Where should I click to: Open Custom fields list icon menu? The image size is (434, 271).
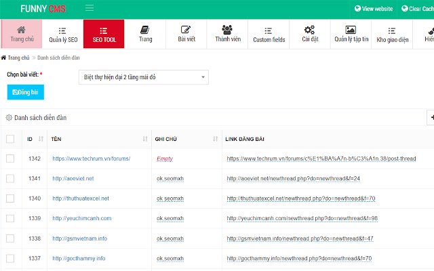[x=269, y=34]
